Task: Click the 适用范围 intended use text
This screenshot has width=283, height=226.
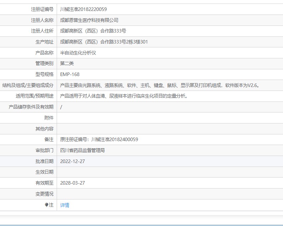Action: (124, 96)
